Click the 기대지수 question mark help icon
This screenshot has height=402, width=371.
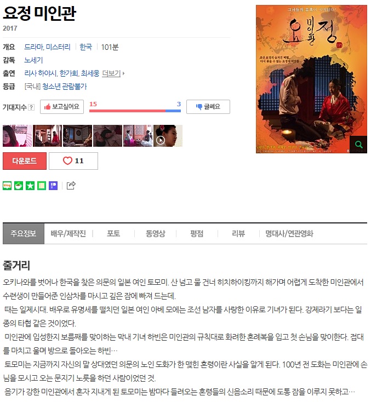click(31, 107)
